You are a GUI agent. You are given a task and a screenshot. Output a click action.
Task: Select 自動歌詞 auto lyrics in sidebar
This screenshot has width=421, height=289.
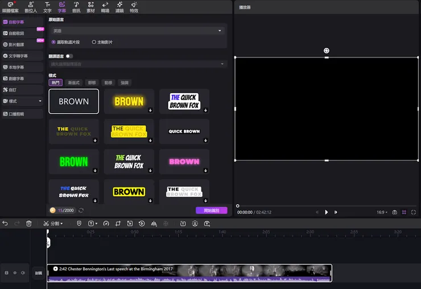click(x=22, y=34)
